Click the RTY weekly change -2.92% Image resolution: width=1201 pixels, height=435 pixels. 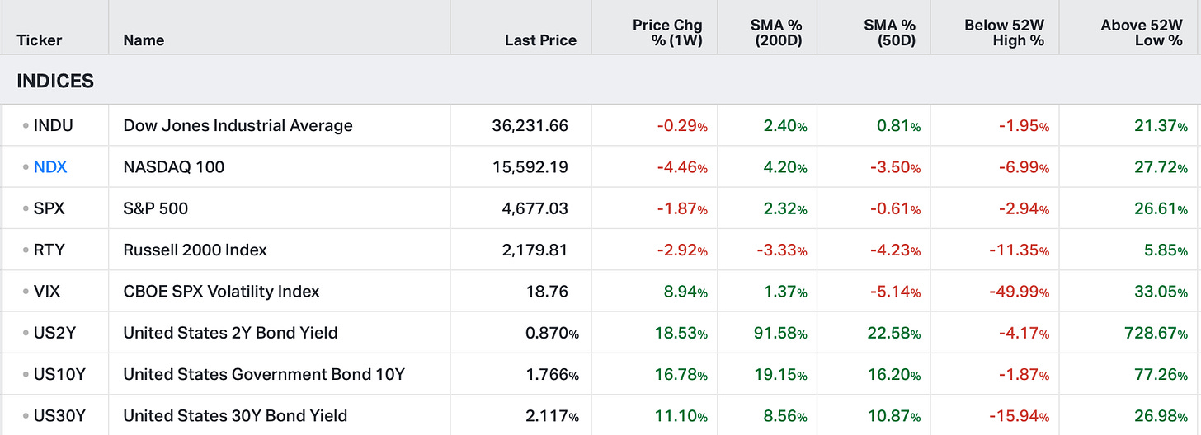pyautogui.click(x=682, y=250)
